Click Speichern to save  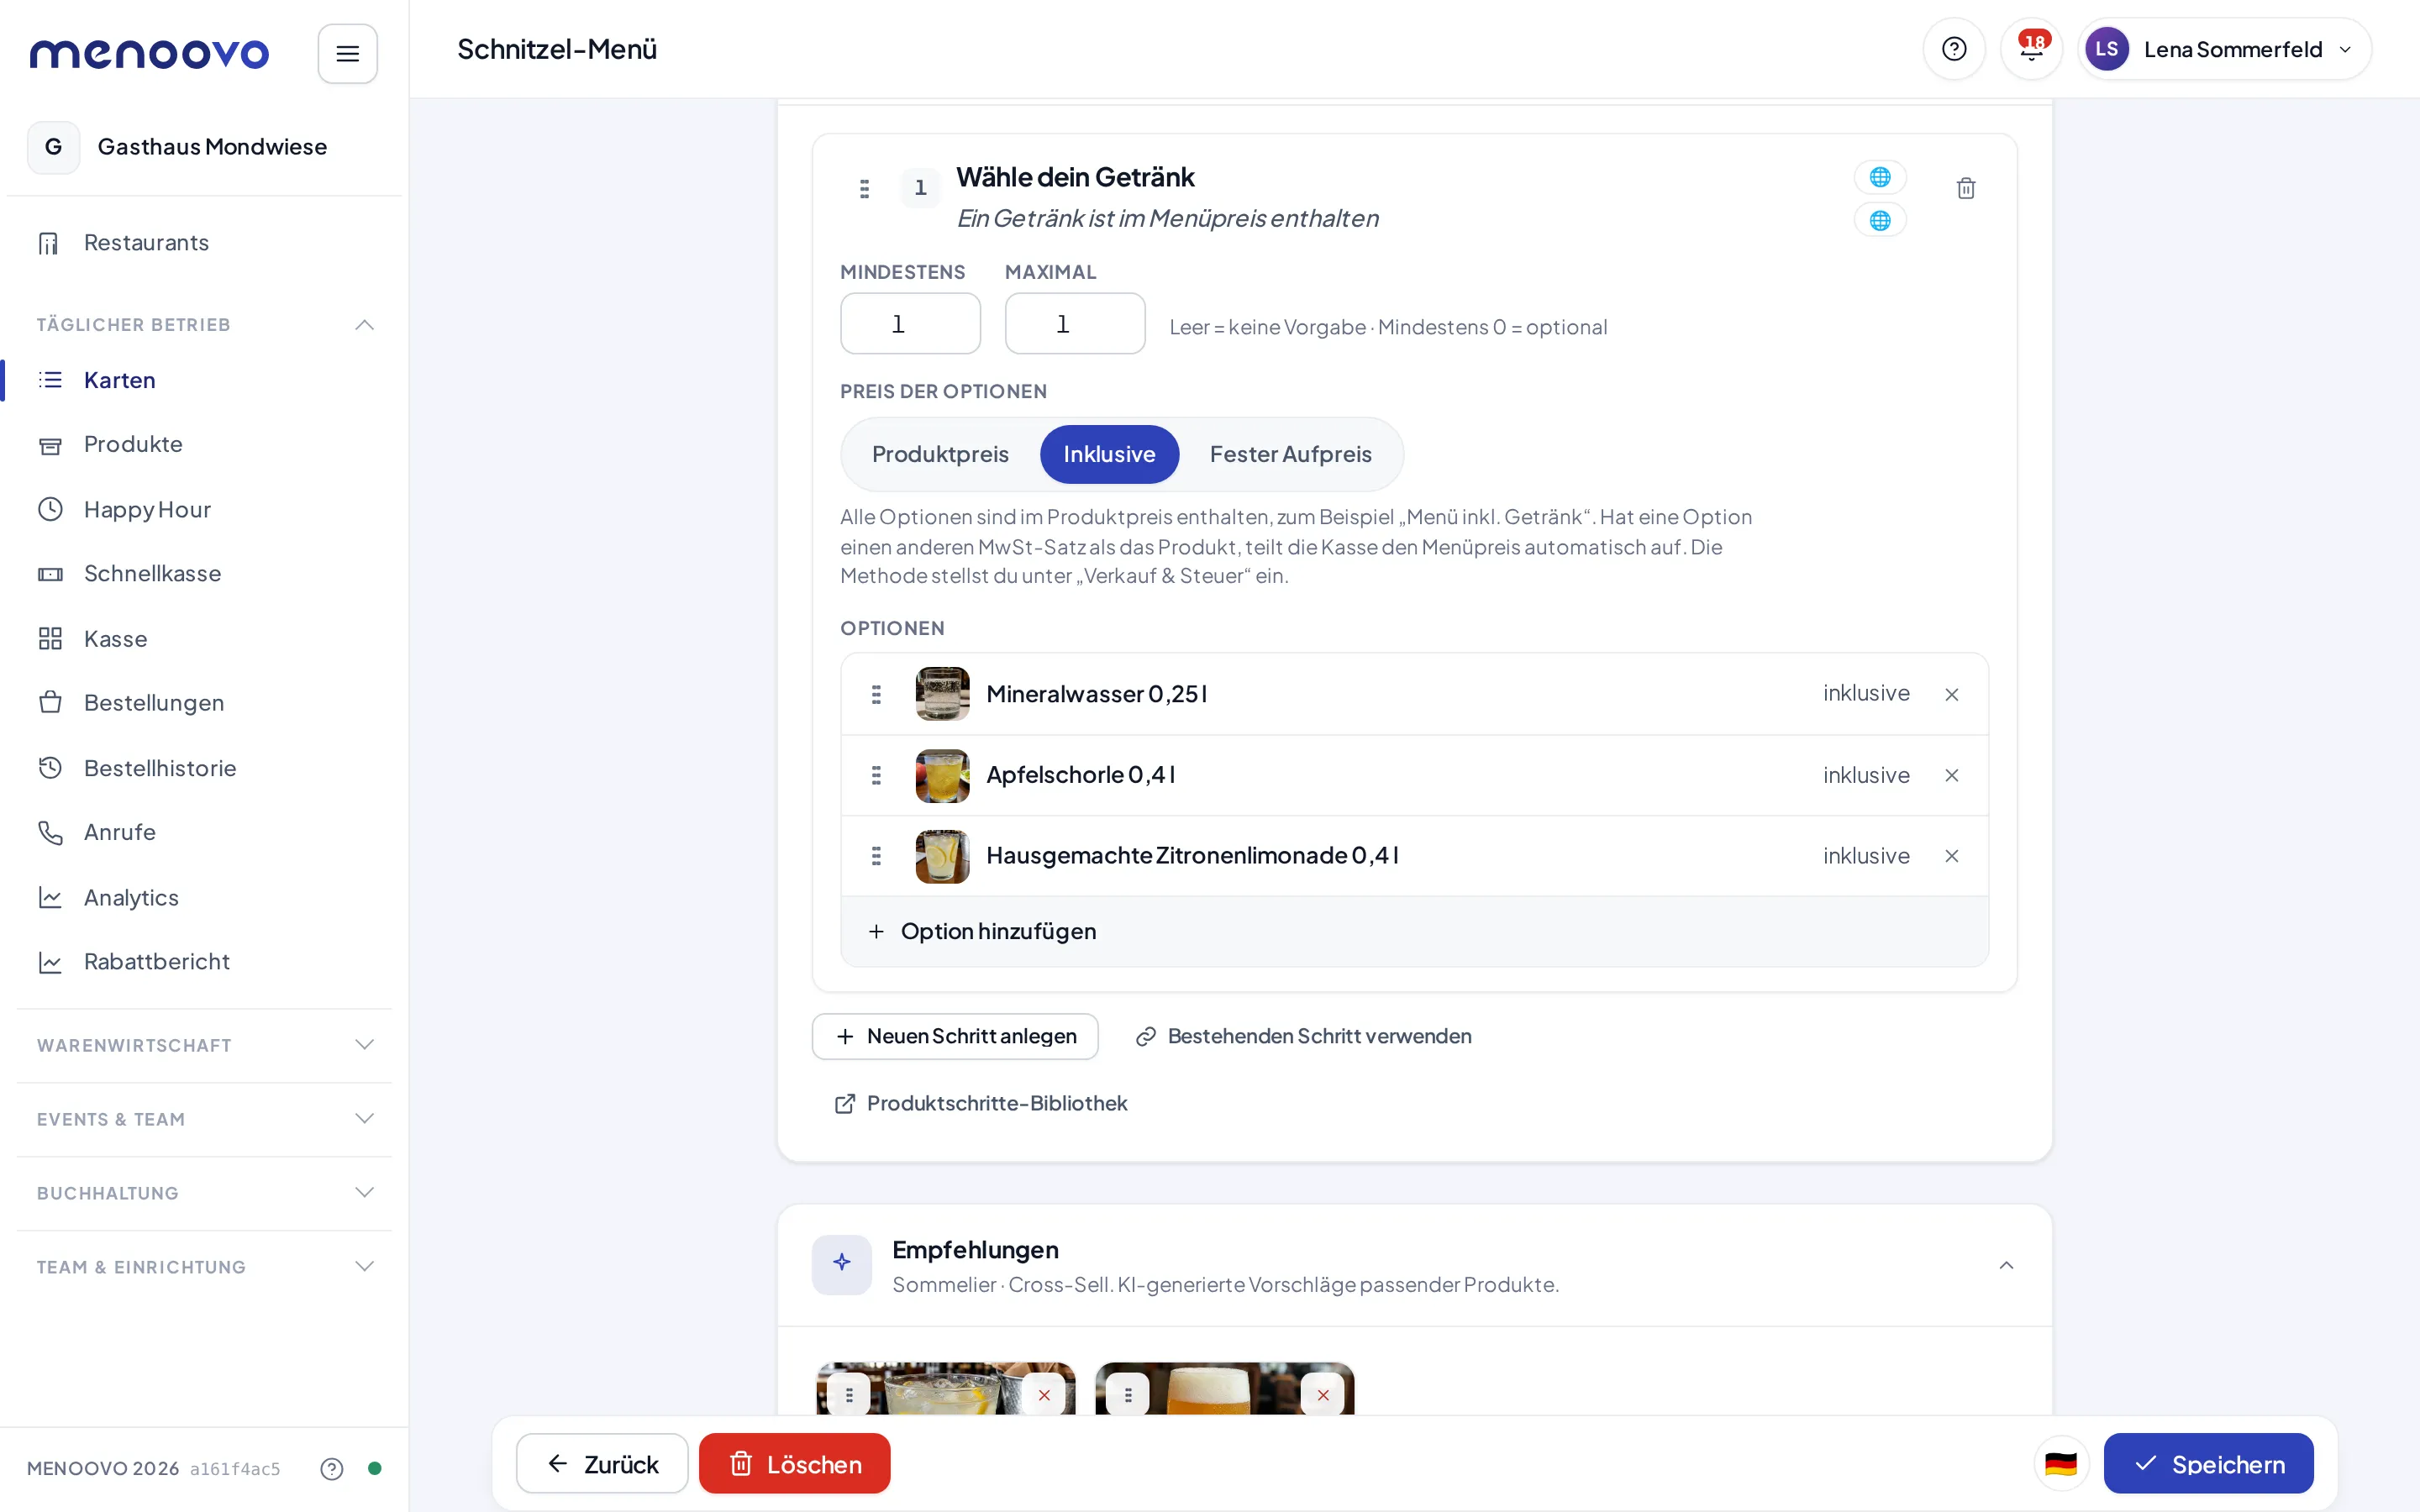[2208, 1463]
